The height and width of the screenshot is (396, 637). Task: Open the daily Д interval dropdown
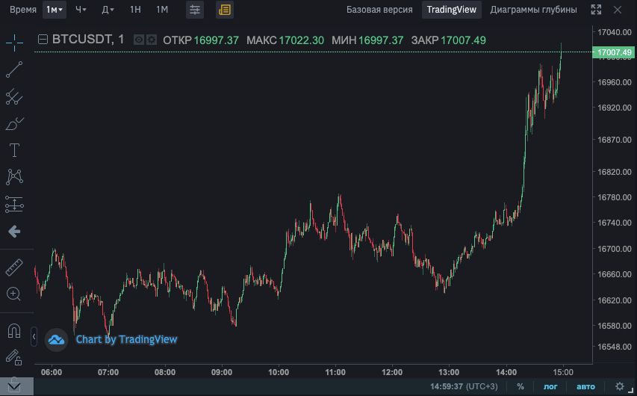pyautogui.click(x=108, y=10)
